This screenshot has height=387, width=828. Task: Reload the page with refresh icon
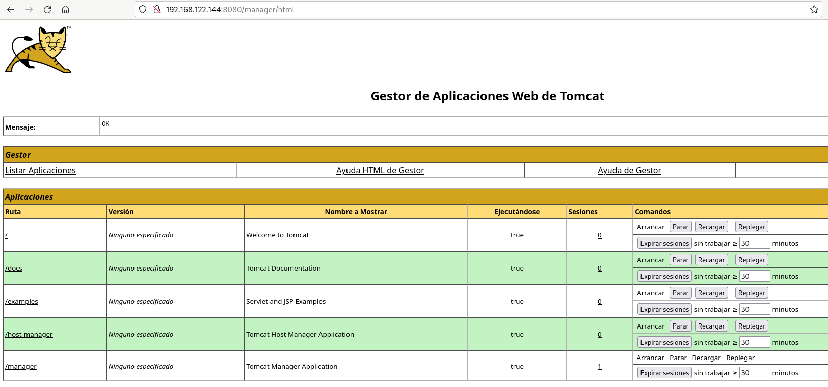tap(47, 9)
